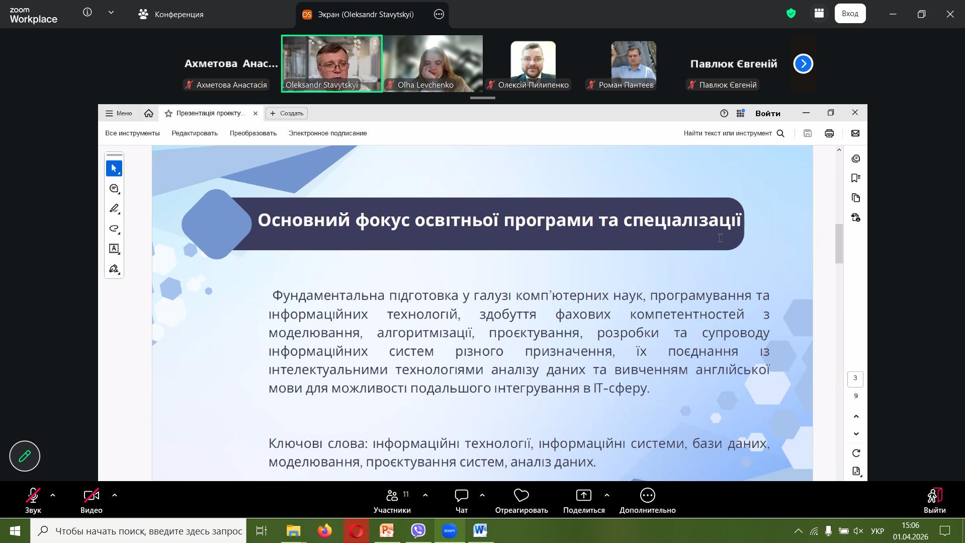Expand share options arrow next to Share
Image resolution: width=965 pixels, height=543 pixels.
click(x=607, y=496)
